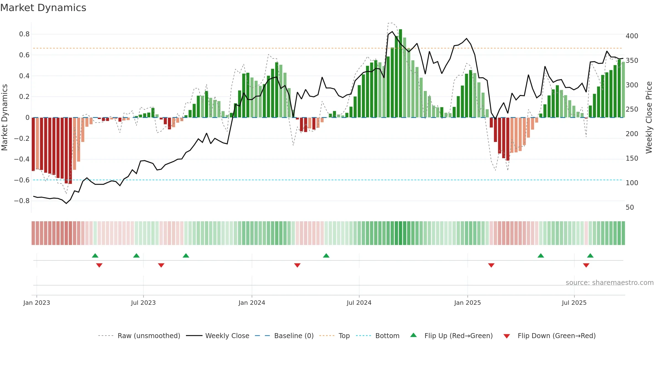
Task: Toggle the Raw (unsmoothed) legend entry
Action: click(x=139, y=336)
